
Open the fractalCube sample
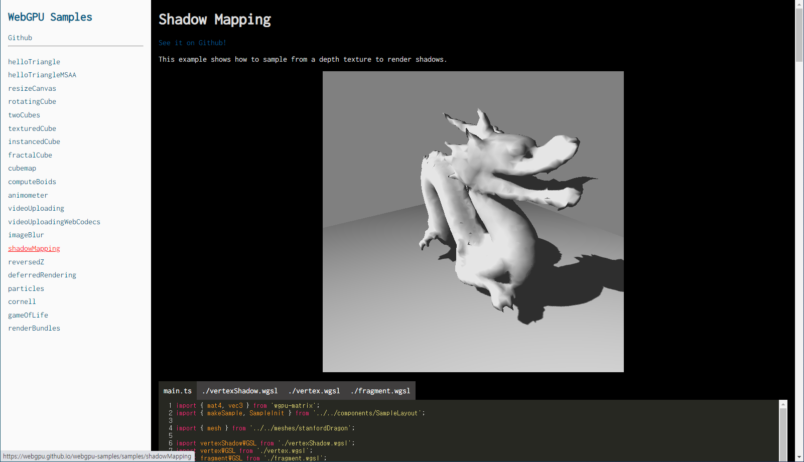(x=30, y=155)
